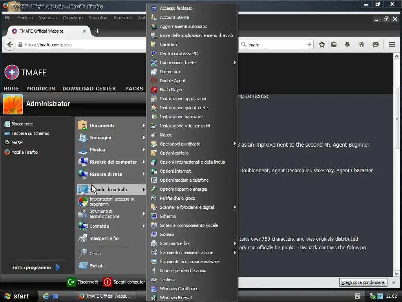Screen dimensions: 402x302
Task: Launch Tastiera su schermo
Action: [x=30, y=133]
